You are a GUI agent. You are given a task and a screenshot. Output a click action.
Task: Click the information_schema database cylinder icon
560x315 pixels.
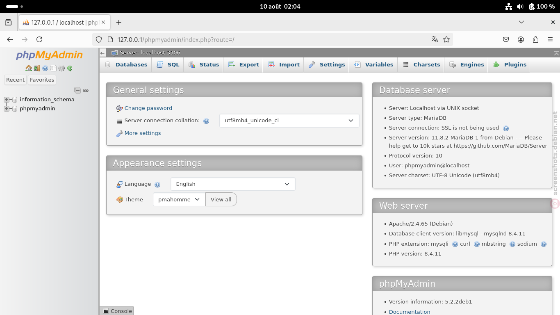click(x=15, y=100)
